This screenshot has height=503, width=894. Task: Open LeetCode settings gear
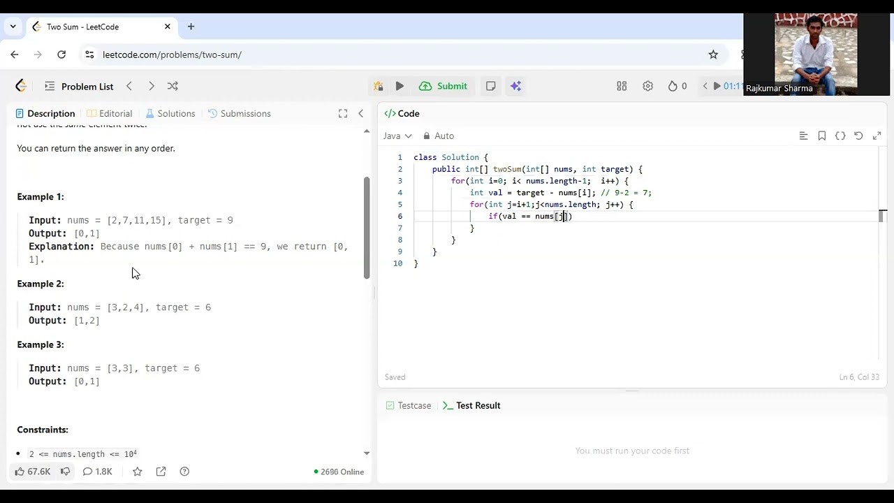(647, 86)
